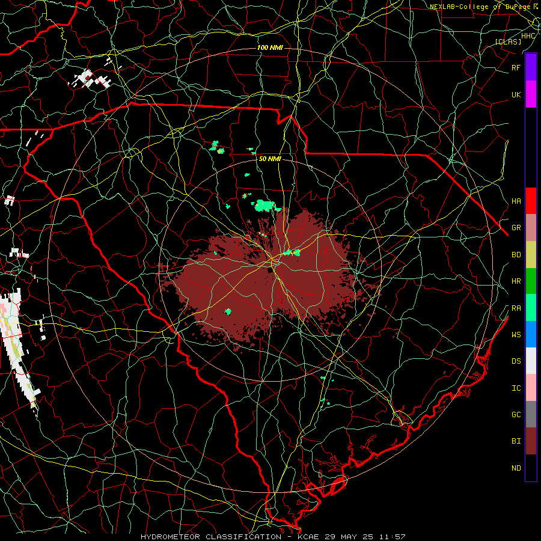Click the GR legend label
Viewport: 541px width, 541px height.
coord(516,228)
